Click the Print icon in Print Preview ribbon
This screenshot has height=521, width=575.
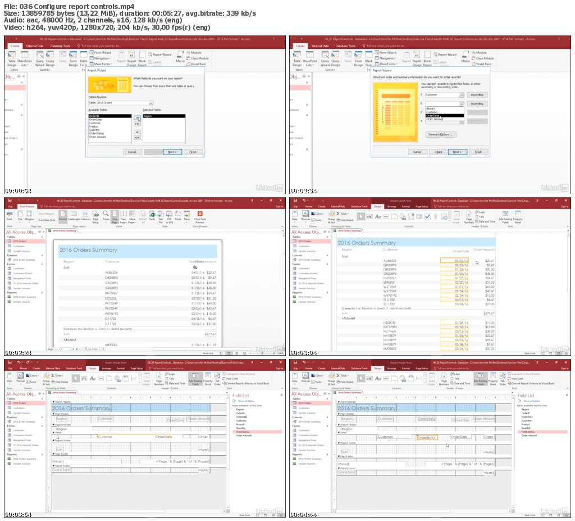point(10,215)
